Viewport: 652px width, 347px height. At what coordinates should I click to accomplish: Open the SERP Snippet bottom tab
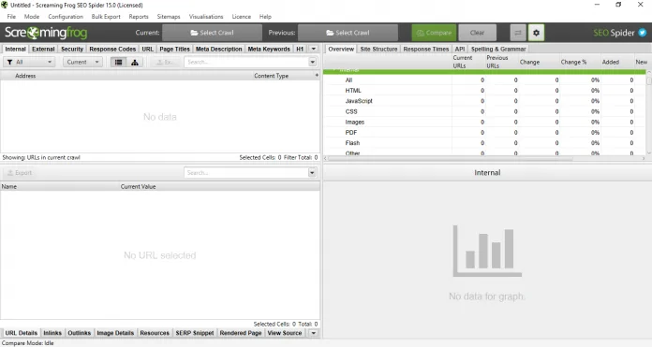pyautogui.click(x=195, y=333)
